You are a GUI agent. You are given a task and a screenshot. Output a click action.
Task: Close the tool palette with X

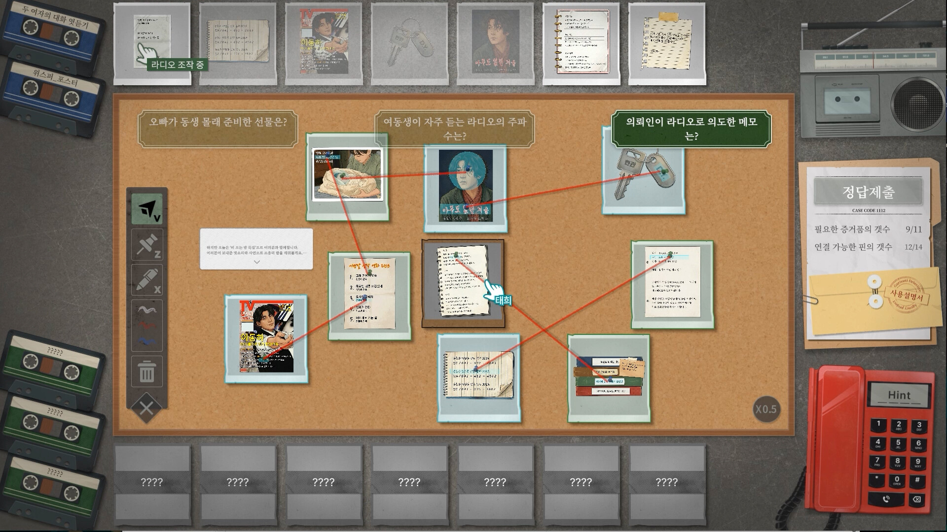(146, 408)
